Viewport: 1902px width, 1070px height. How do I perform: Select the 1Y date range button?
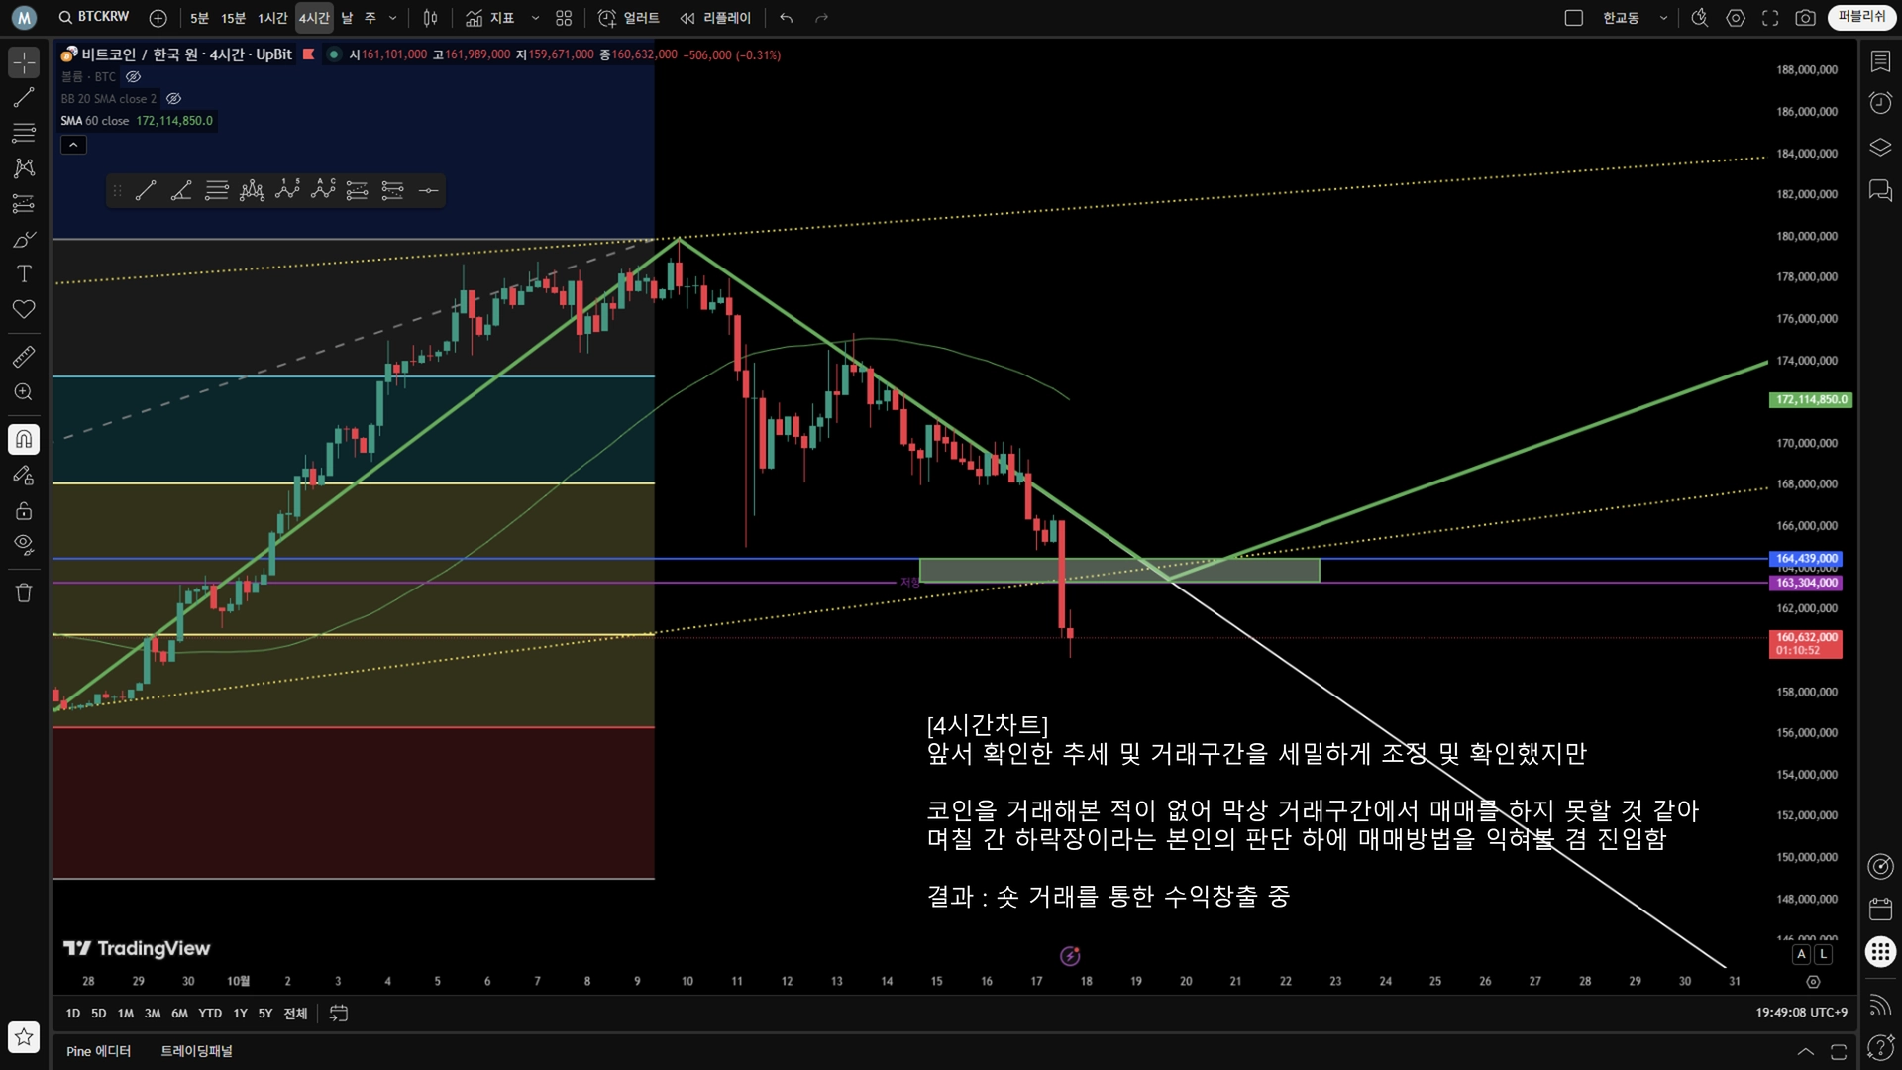(240, 1013)
